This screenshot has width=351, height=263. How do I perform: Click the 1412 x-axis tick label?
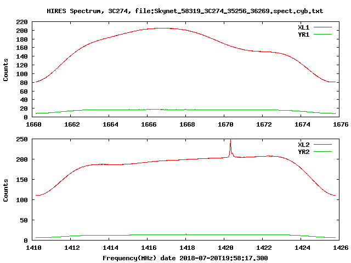tap(72, 248)
